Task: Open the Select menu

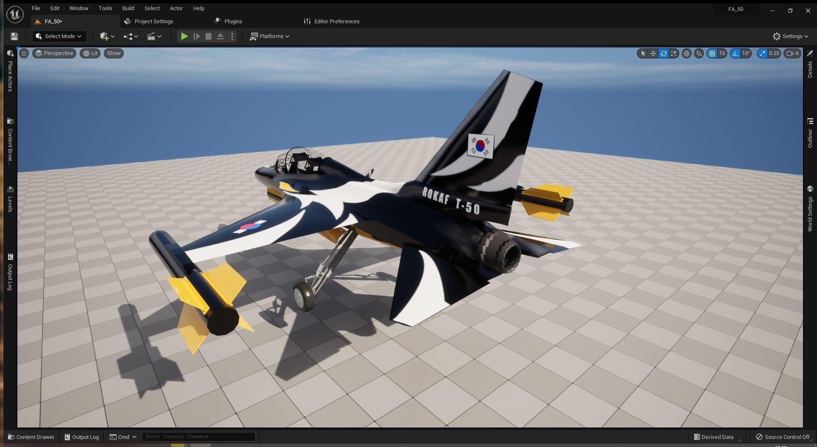Action: click(x=152, y=8)
